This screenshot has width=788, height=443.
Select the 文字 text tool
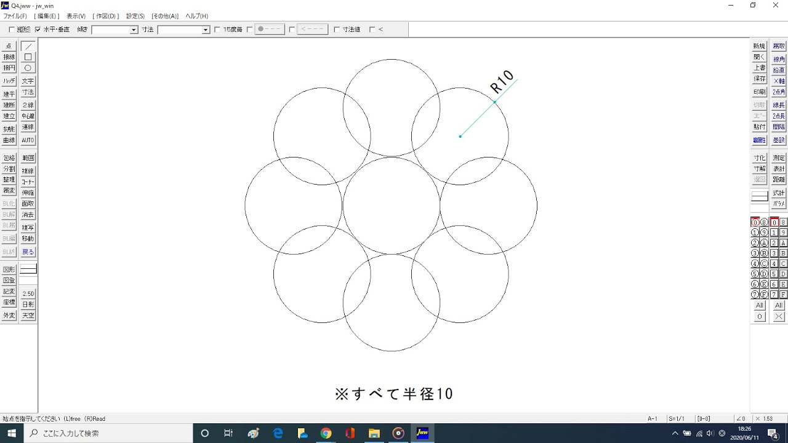pyautogui.click(x=28, y=81)
